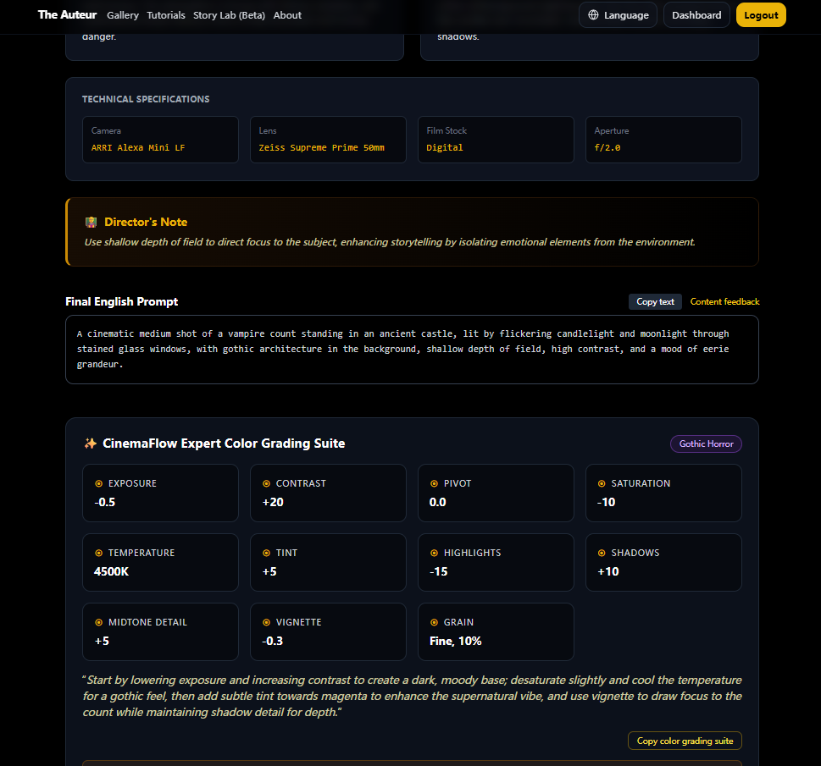Click the Exposure value -0.5

(x=105, y=502)
